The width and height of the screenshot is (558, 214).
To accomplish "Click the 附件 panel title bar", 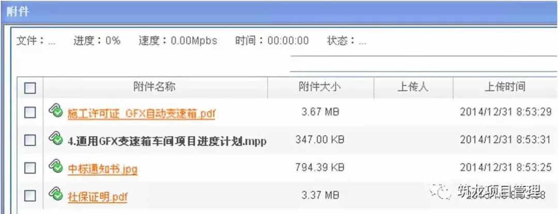I will pyautogui.click(x=279, y=12).
